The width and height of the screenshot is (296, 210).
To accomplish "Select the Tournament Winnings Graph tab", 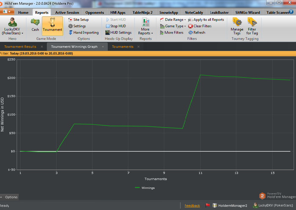I will (x=74, y=47).
